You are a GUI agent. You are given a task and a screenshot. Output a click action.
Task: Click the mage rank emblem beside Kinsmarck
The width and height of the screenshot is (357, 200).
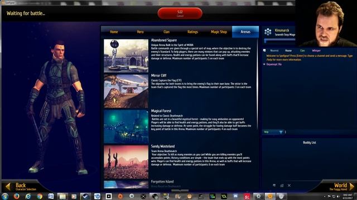point(268,32)
